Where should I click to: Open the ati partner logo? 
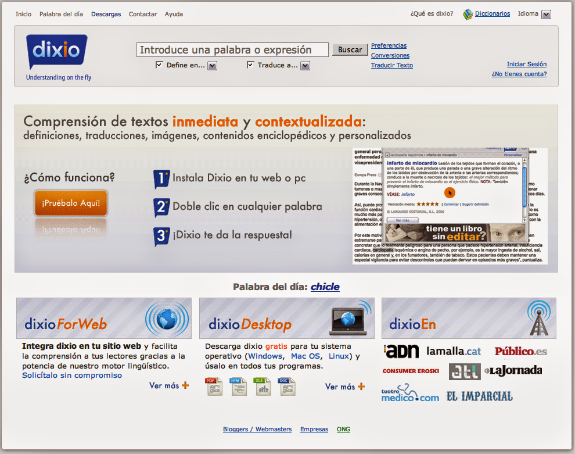tap(465, 371)
